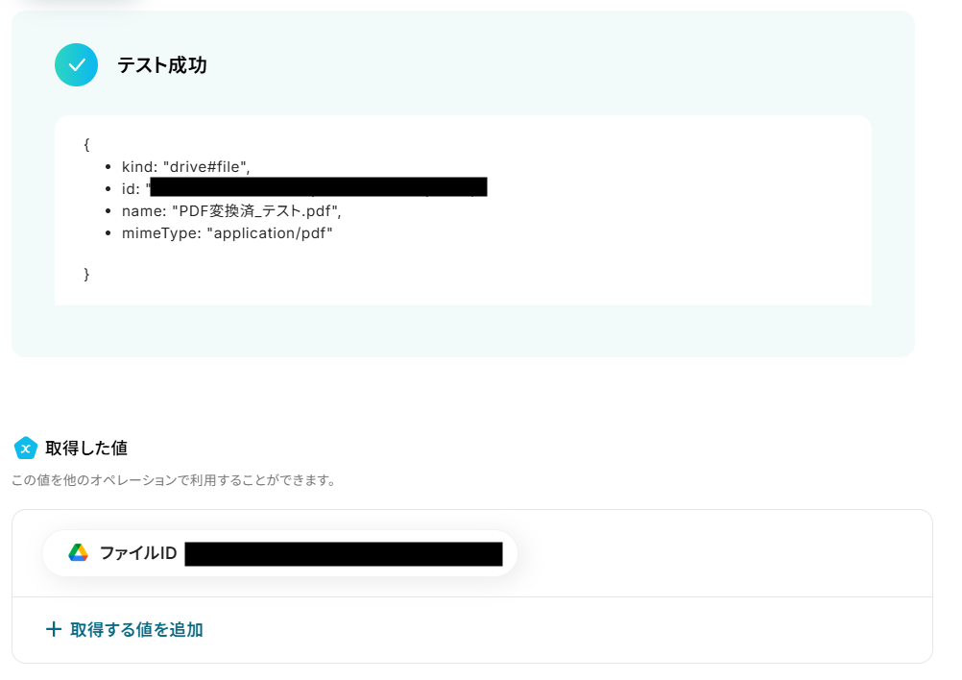Select the ファイルID value chip
Viewport: 962px width, 680px height.
pos(279,553)
